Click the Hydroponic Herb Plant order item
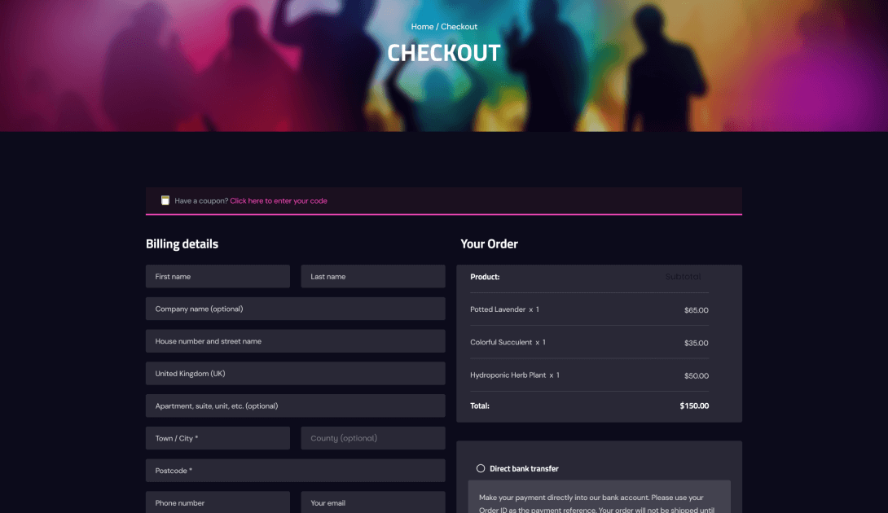 (x=508, y=375)
